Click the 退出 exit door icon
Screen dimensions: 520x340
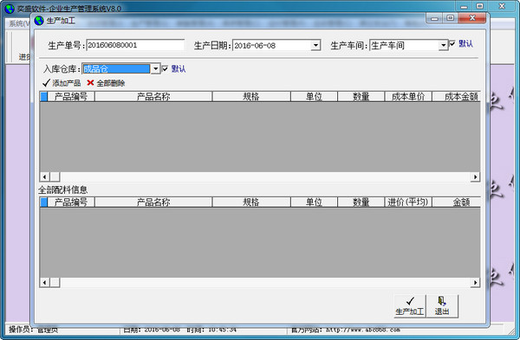(x=441, y=301)
